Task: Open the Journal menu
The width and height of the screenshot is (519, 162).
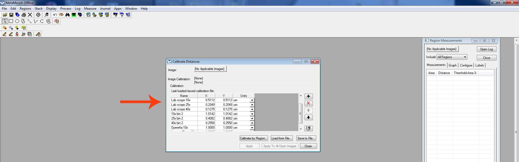Action: [105, 9]
